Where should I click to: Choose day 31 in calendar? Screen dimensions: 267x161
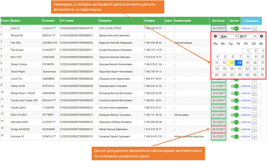pyautogui.click(x=261, y=75)
